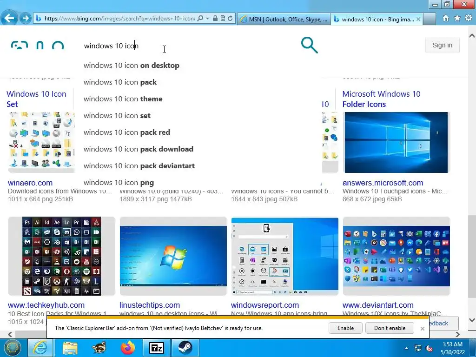Click the vertical scrollbar thumb

[x=472, y=257]
